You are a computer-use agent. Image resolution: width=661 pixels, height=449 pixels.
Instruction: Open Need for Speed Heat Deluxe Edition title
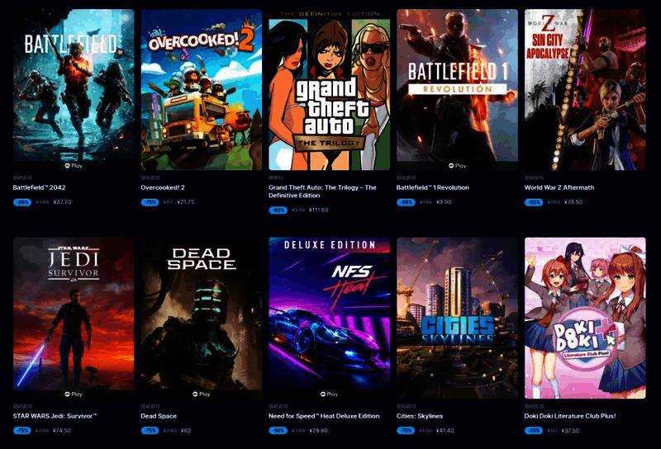point(324,416)
